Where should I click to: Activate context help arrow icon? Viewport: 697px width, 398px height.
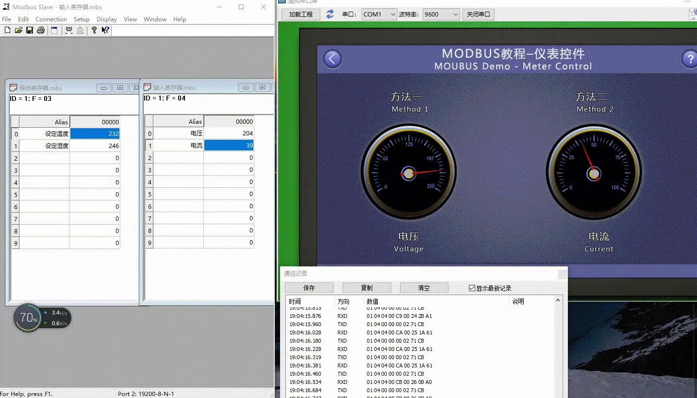(105, 30)
